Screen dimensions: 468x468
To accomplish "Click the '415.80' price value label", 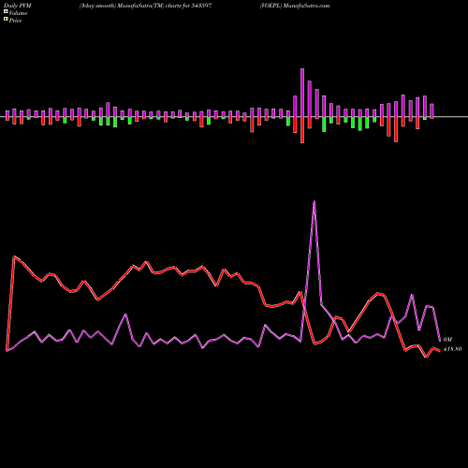I will click(x=452, y=349).
